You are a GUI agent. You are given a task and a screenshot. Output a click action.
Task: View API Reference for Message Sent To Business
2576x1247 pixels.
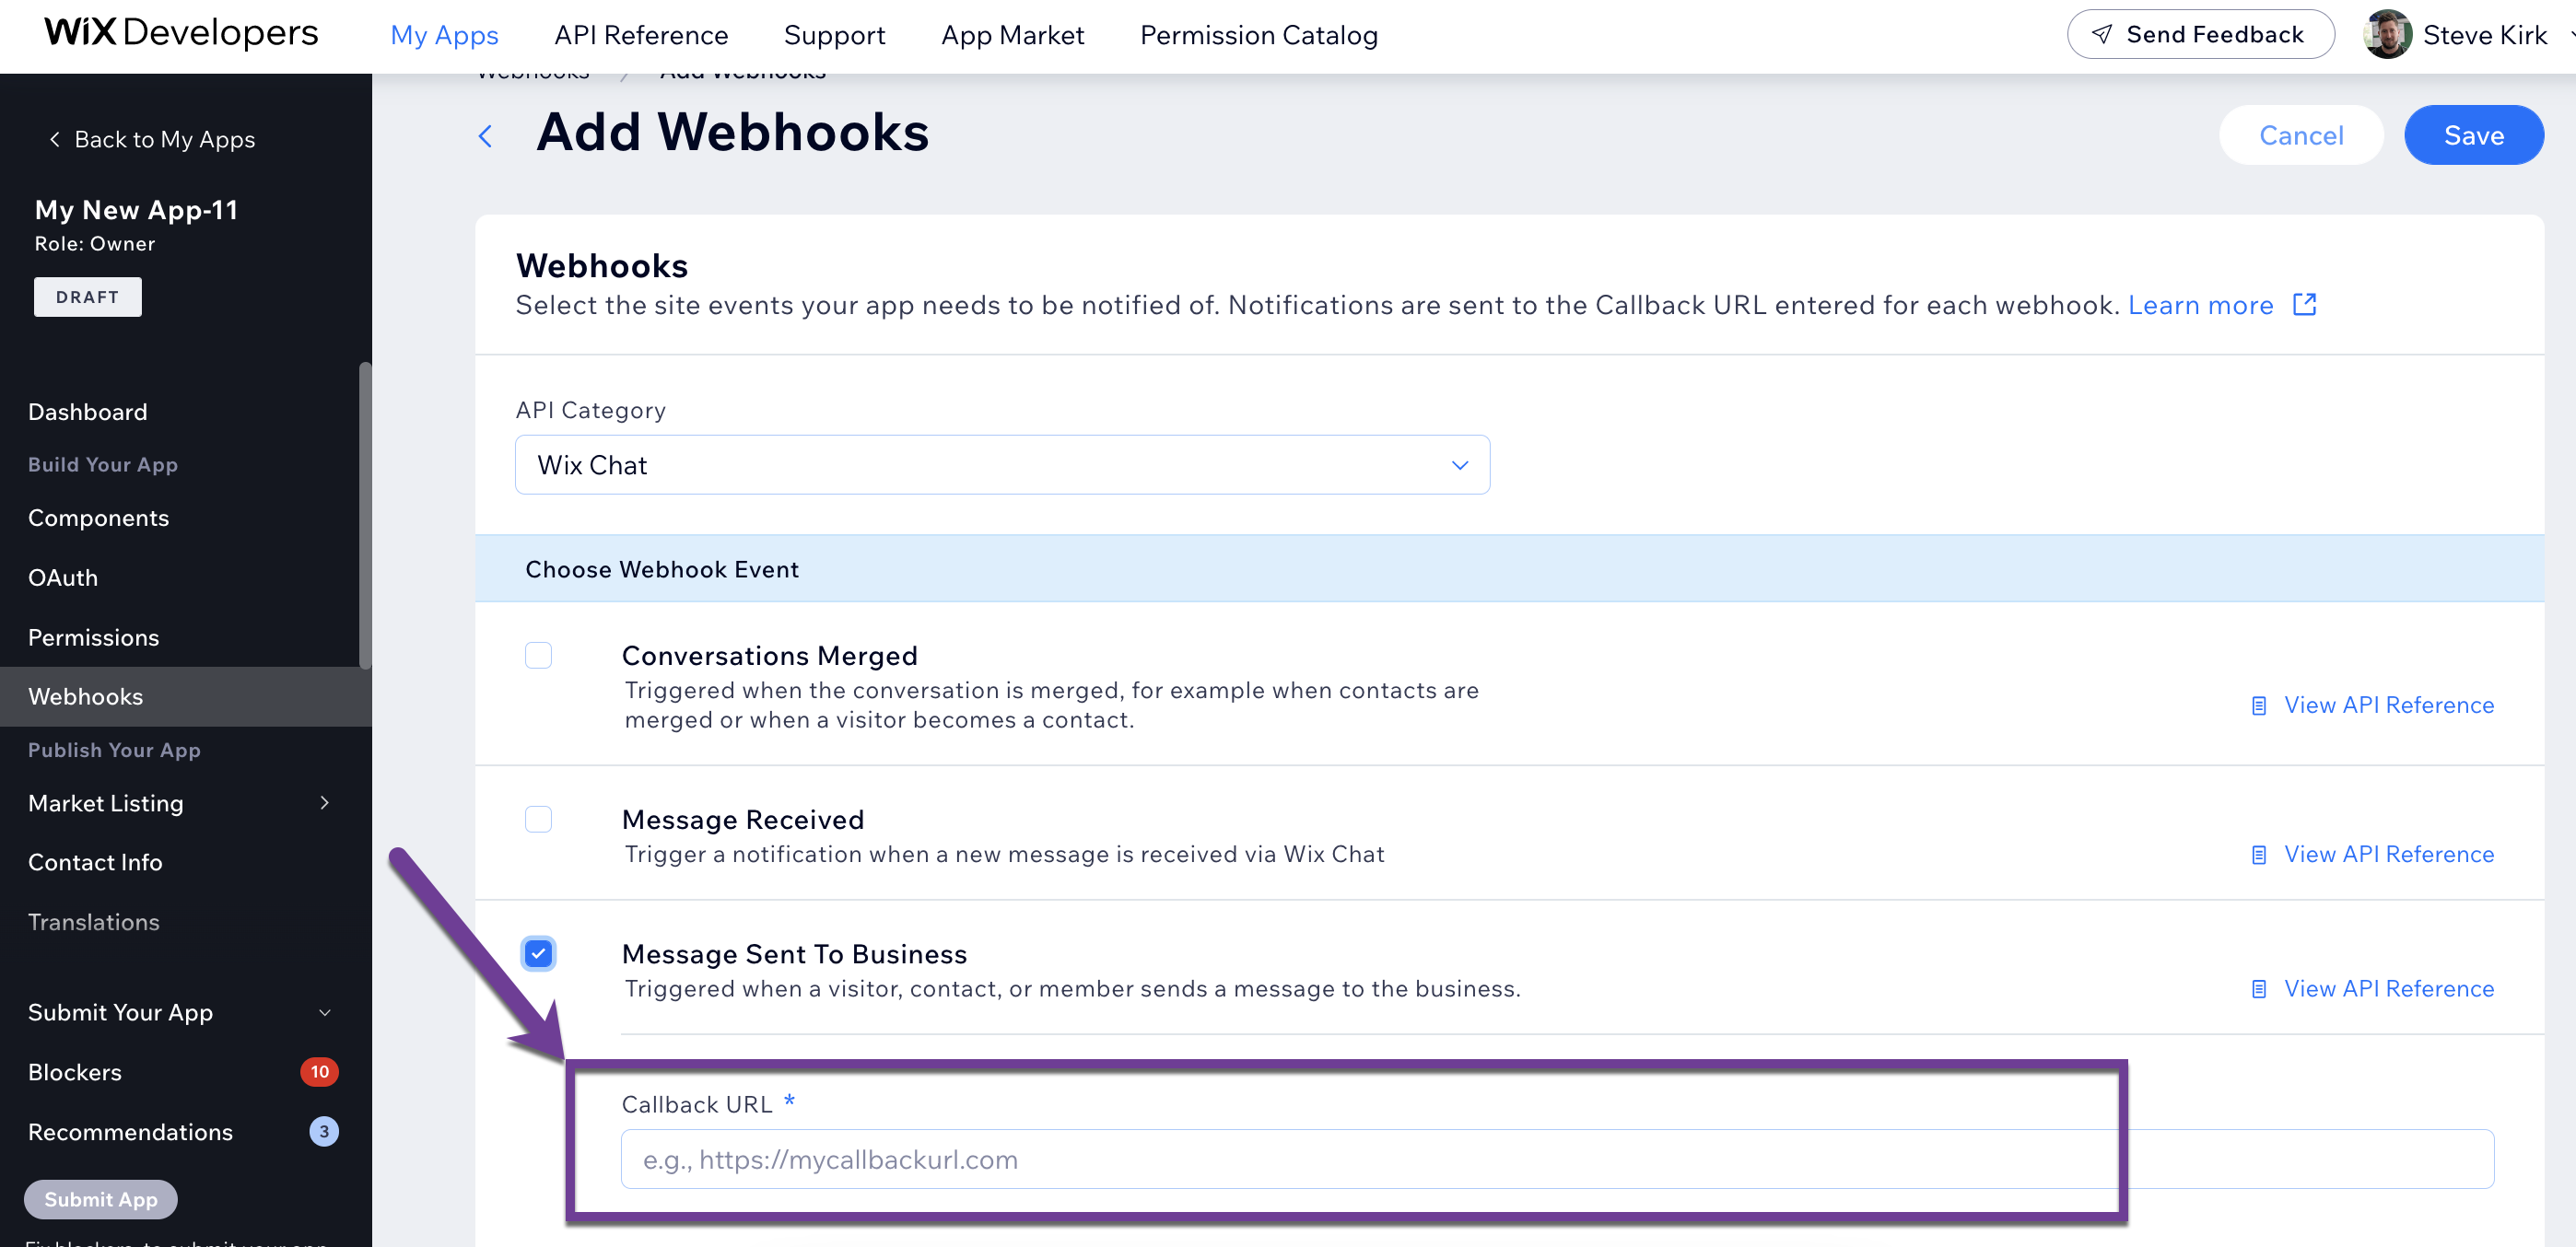pos(2389,989)
